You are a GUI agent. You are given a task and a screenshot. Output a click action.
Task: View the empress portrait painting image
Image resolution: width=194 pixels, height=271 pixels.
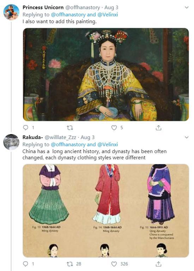pyautogui.click(x=106, y=75)
